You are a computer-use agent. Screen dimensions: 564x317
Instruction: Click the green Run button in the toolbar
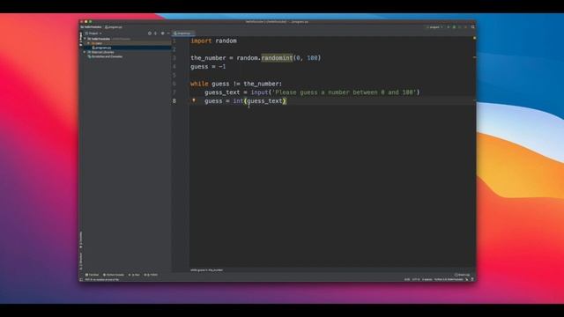449,27
